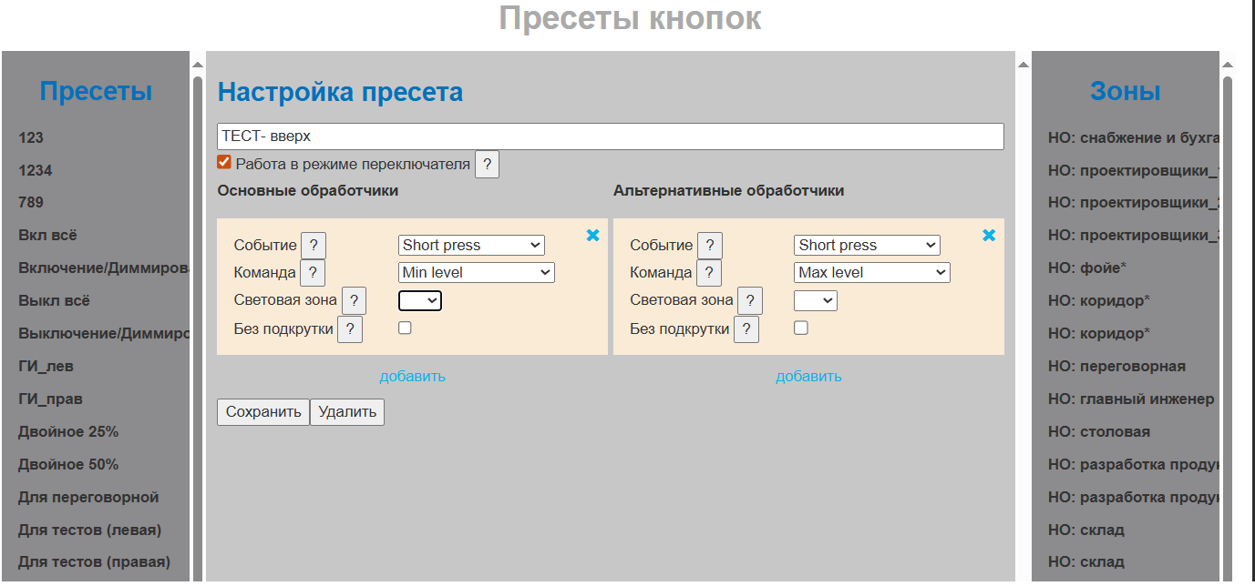The width and height of the screenshot is (1255, 586).
Task: Select preset ГИ_лев
Action: [46, 367]
